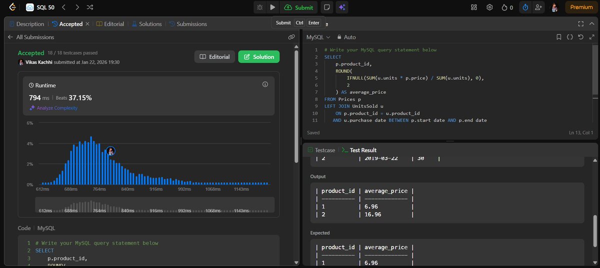Click the Accepted status heading

pos(31,53)
